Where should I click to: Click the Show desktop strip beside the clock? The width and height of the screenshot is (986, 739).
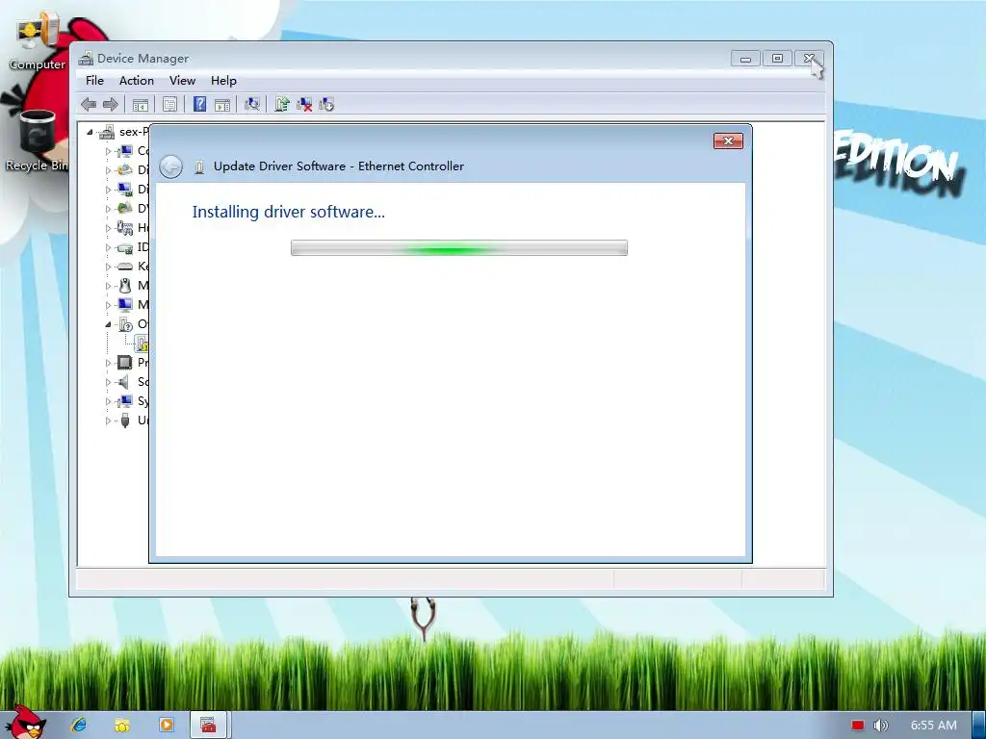pyautogui.click(x=978, y=726)
